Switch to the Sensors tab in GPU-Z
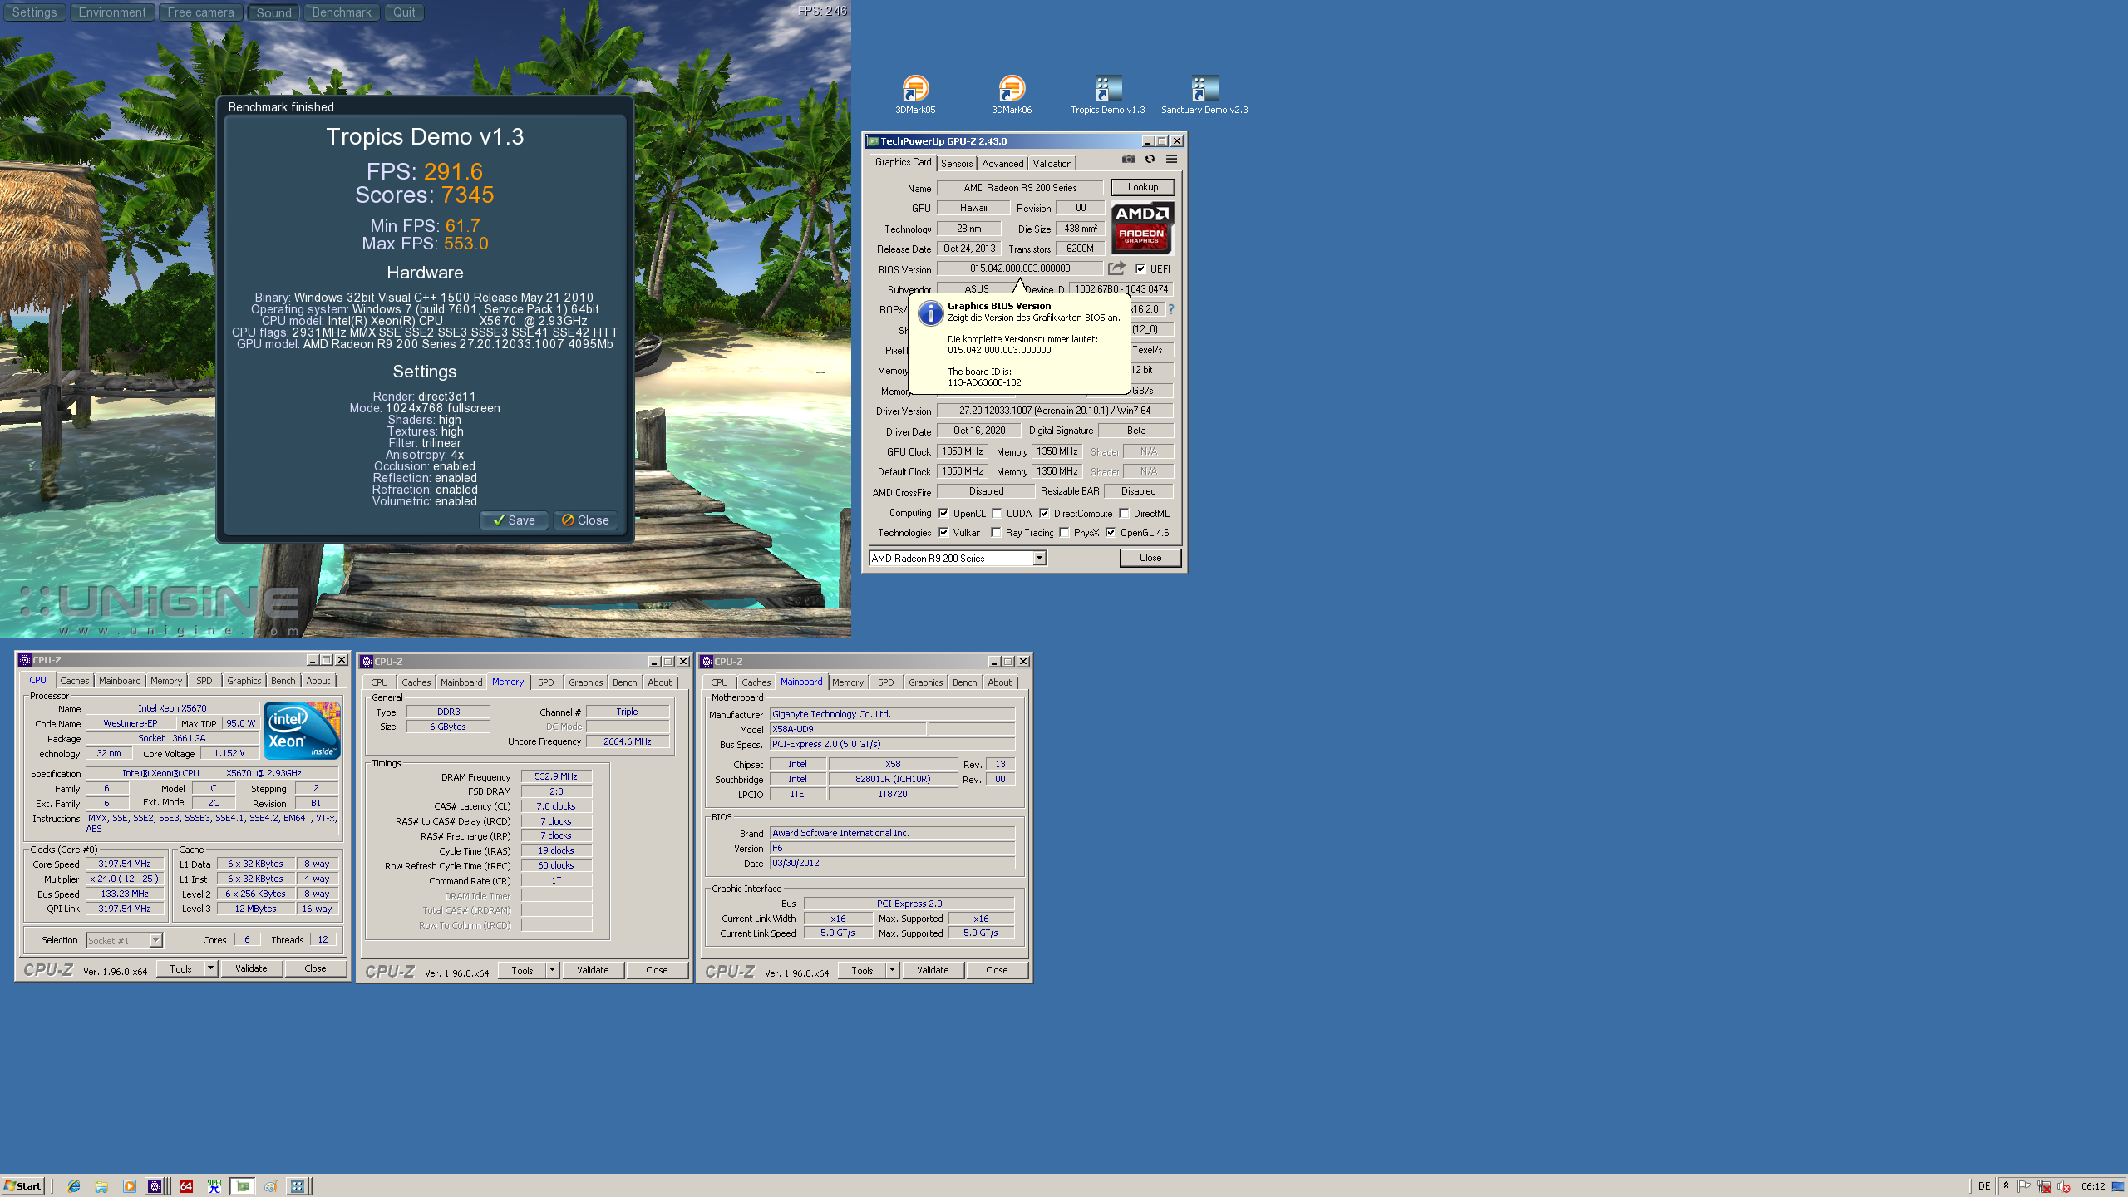This screenshot has height=1197, width=2128. pyautogui.click(x=956, y=164)
